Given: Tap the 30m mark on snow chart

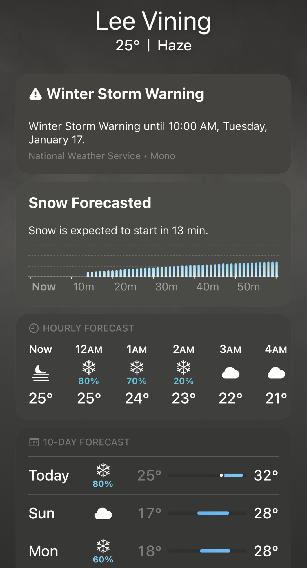Looking at the screenshot, I should [166, 287].
